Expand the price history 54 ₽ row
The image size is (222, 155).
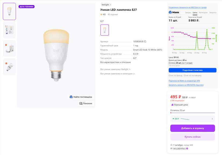coord(192,119)
